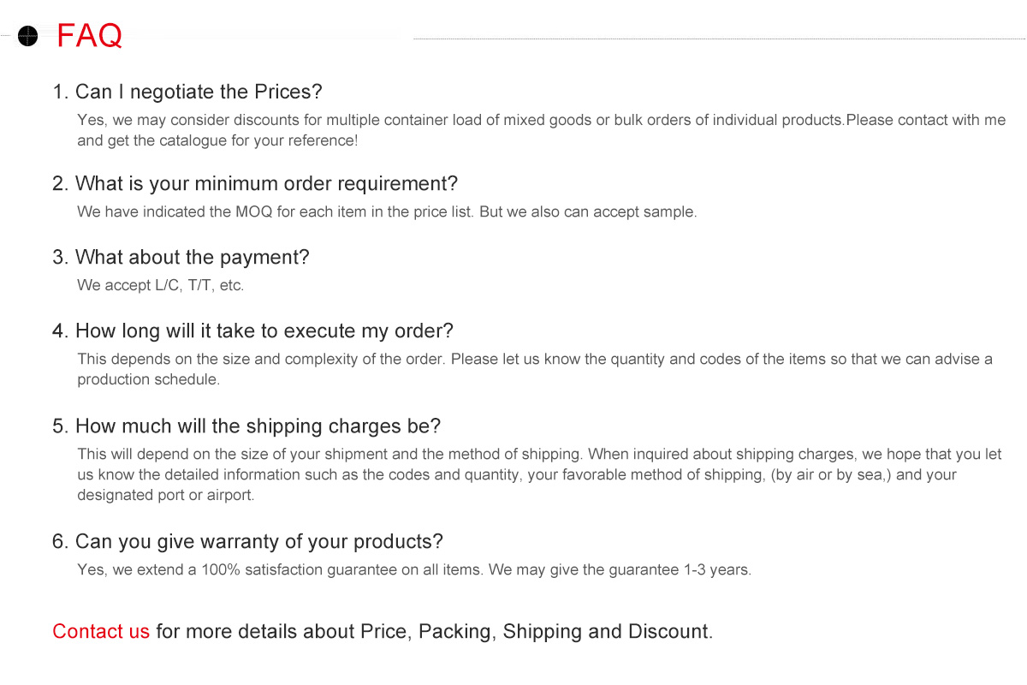Click the red FAQ heading
Image resolution: width=1027 pixels, height=685 pixels.
click(90, 36)
